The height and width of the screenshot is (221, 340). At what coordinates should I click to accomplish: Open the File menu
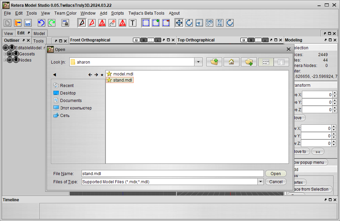pos(7,13)
